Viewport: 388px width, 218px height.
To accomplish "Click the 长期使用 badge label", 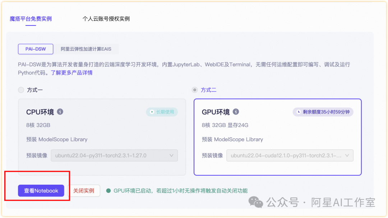I will tap(165, 112).
